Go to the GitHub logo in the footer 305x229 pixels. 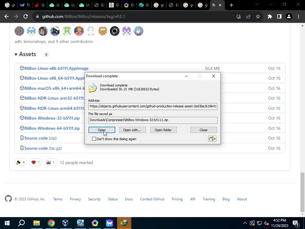[8, 199]
